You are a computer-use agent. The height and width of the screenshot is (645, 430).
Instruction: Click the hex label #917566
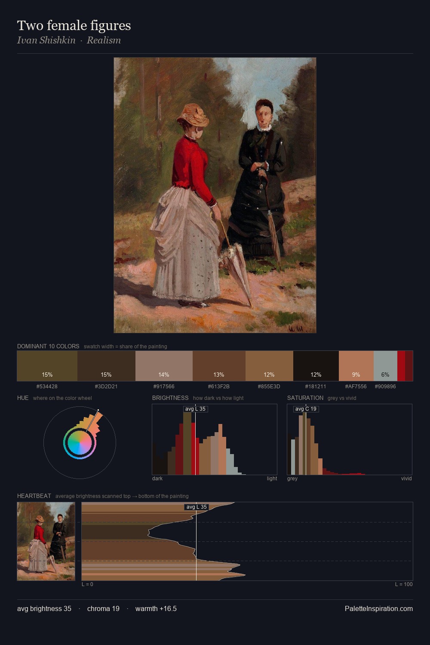pos(164,387)
